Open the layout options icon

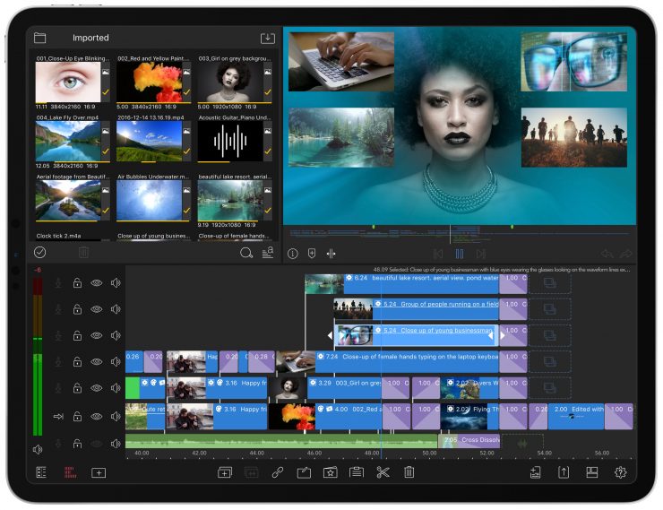(592, 472)
